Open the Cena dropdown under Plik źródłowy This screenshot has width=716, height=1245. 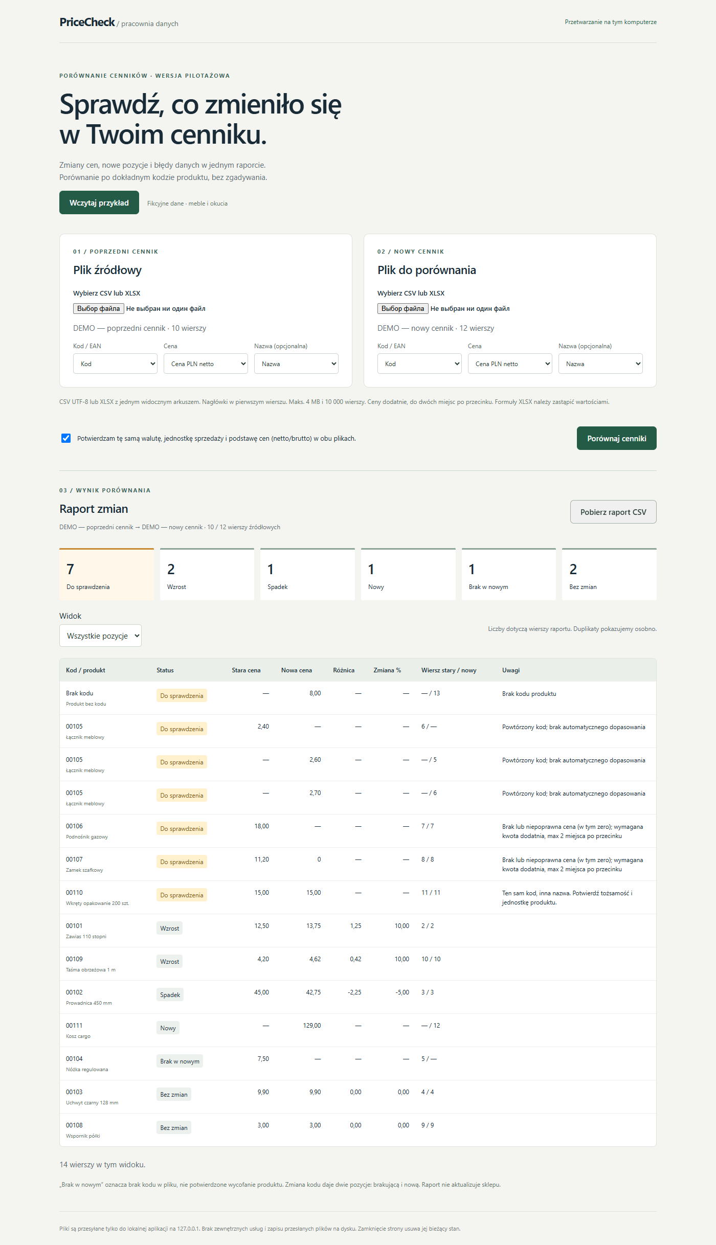tap(206, 364)
